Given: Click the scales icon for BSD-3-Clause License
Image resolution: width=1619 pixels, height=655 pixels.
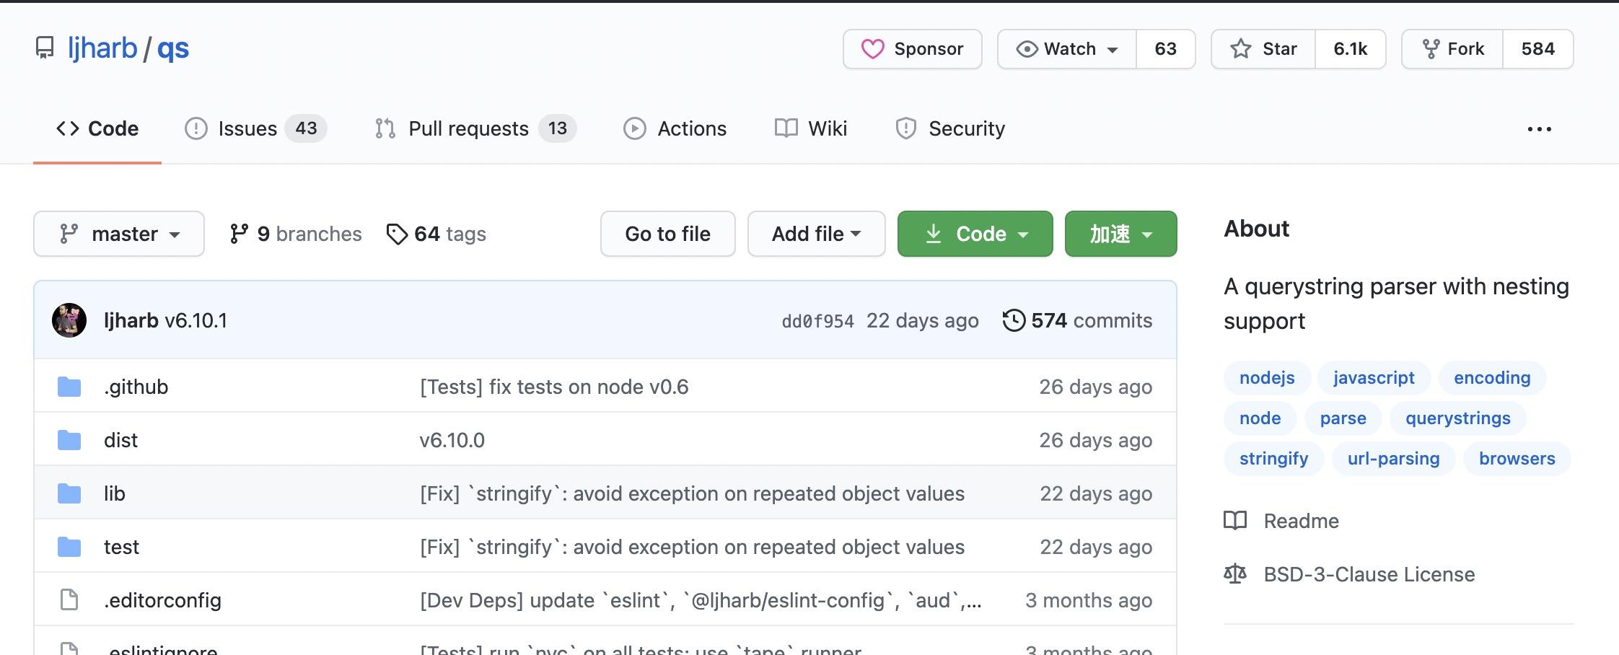Looking at the screenshot, I should click(1234, 573).
